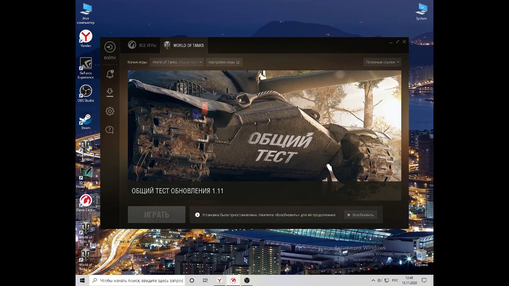Open the notifications bell
The height and width of the screenshot is (286, 509).
110,74
